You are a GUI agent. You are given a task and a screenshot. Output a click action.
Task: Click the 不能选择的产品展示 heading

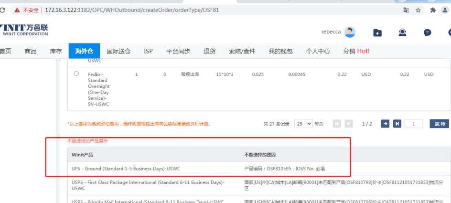(x=88, y=141)
